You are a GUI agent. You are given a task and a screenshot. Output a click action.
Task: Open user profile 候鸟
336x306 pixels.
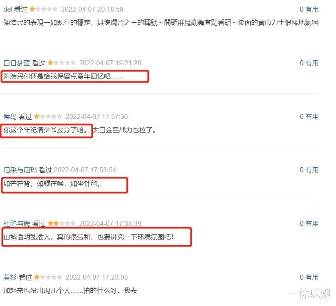click(10, 116)
